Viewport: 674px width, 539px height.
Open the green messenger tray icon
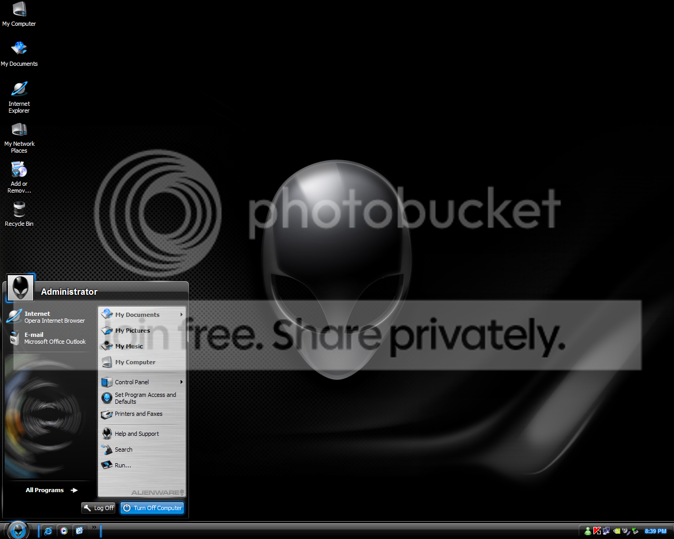(x=588, y=531)
